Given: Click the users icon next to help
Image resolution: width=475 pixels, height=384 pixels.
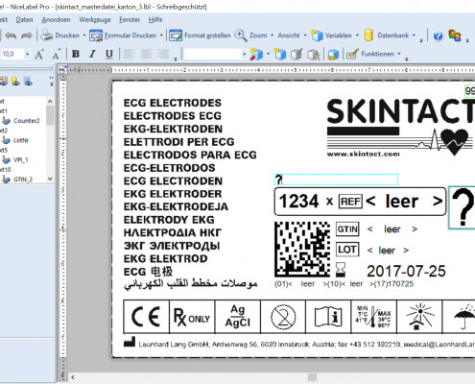Looking at the screenshot, I should pos(455,36).
